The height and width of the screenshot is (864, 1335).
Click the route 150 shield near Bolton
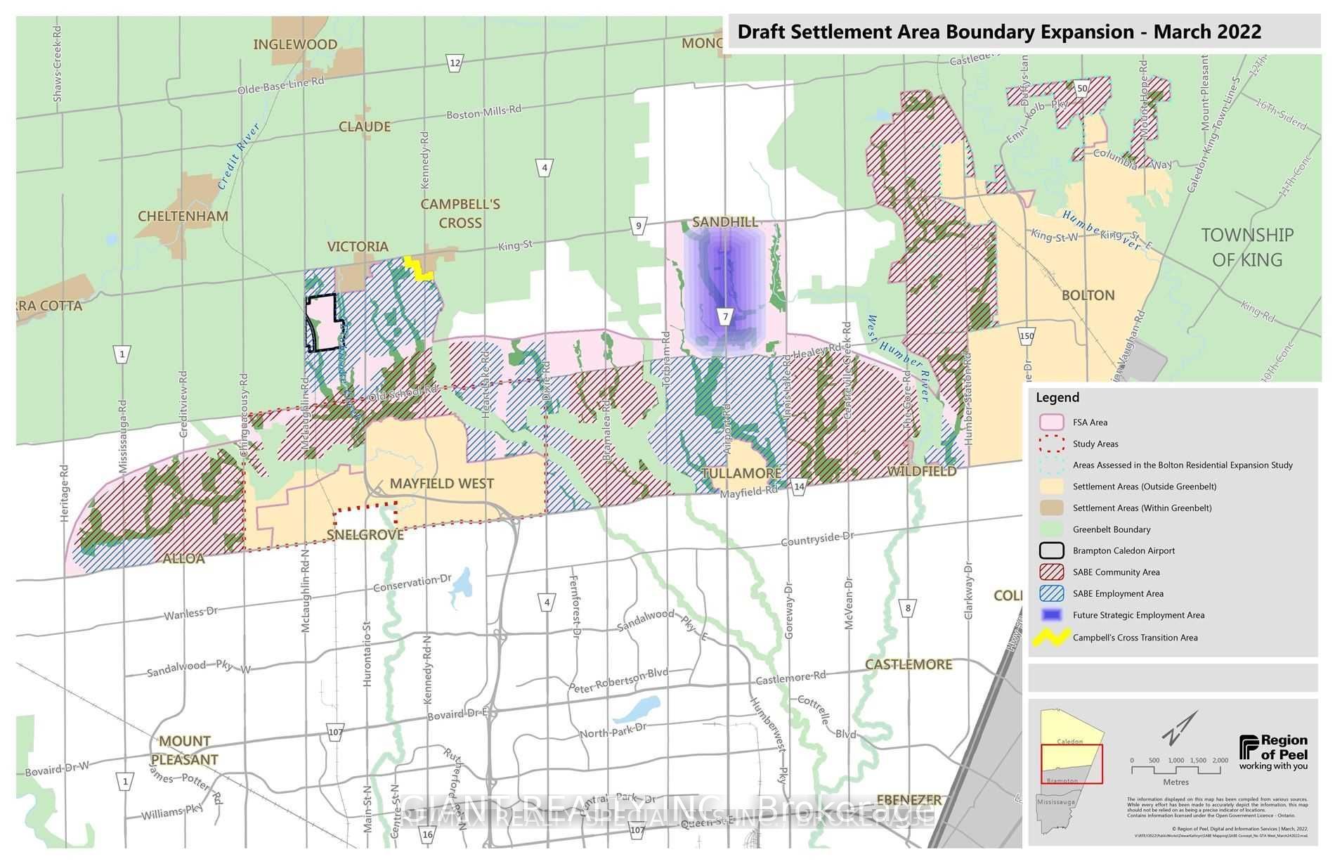[x=1027, y=336]
